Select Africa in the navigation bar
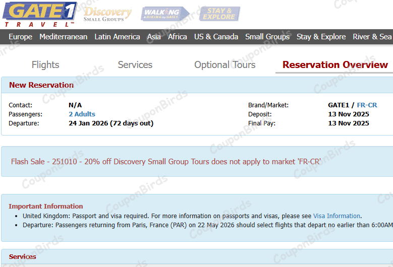393x267 pixels. point(177,37)
